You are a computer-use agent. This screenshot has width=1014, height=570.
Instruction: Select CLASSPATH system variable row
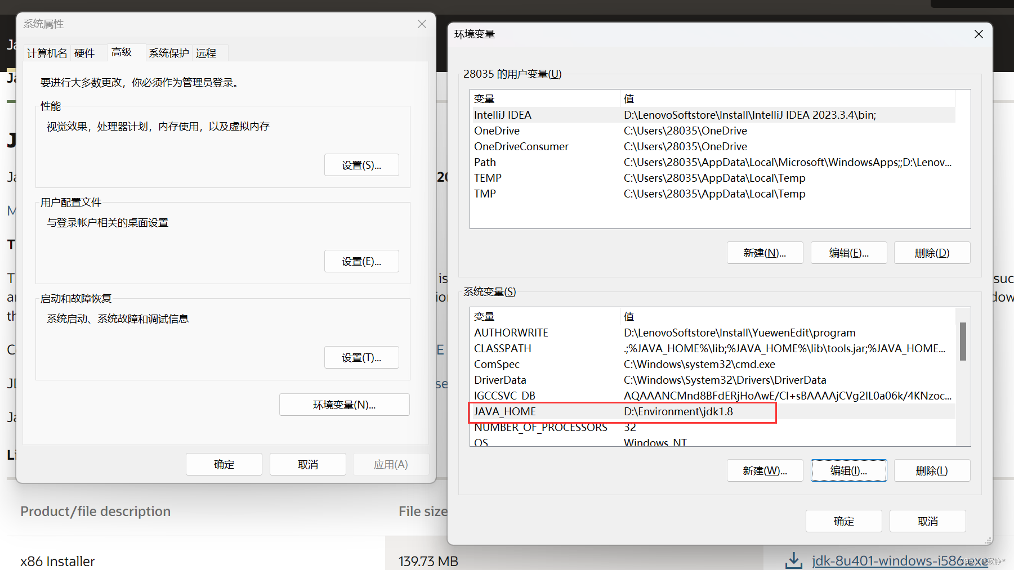(x=713, y=348)
